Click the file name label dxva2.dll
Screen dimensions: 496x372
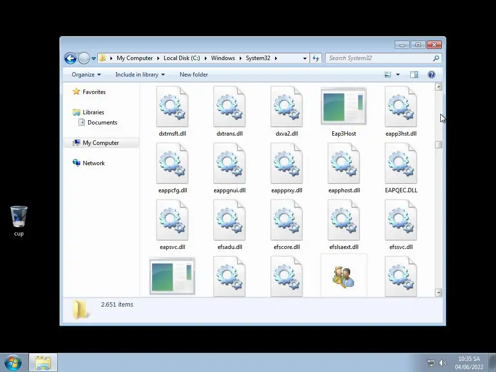pyautogui.click(x=287, y=134)
